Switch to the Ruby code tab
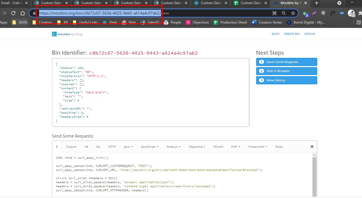The width and height of the screenshot is (362, 198). pos(279,147)
